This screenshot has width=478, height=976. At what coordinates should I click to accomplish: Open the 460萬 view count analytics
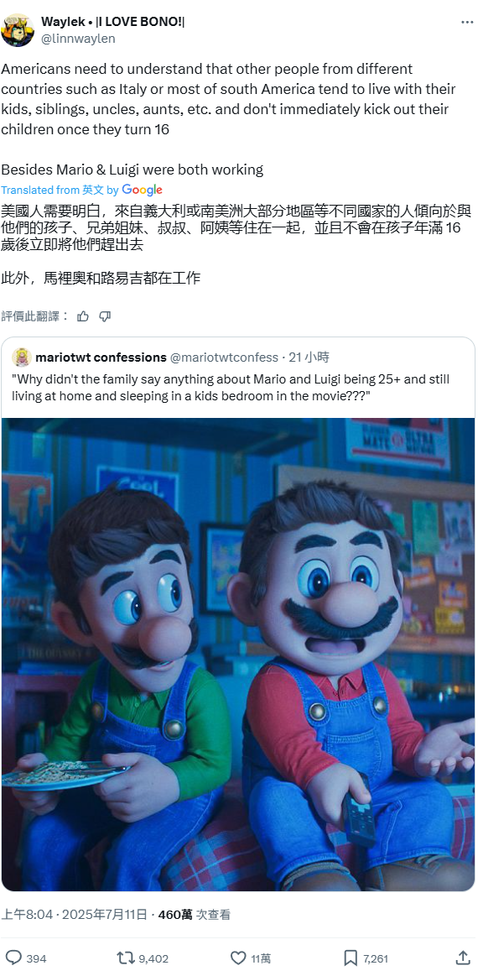195,915
